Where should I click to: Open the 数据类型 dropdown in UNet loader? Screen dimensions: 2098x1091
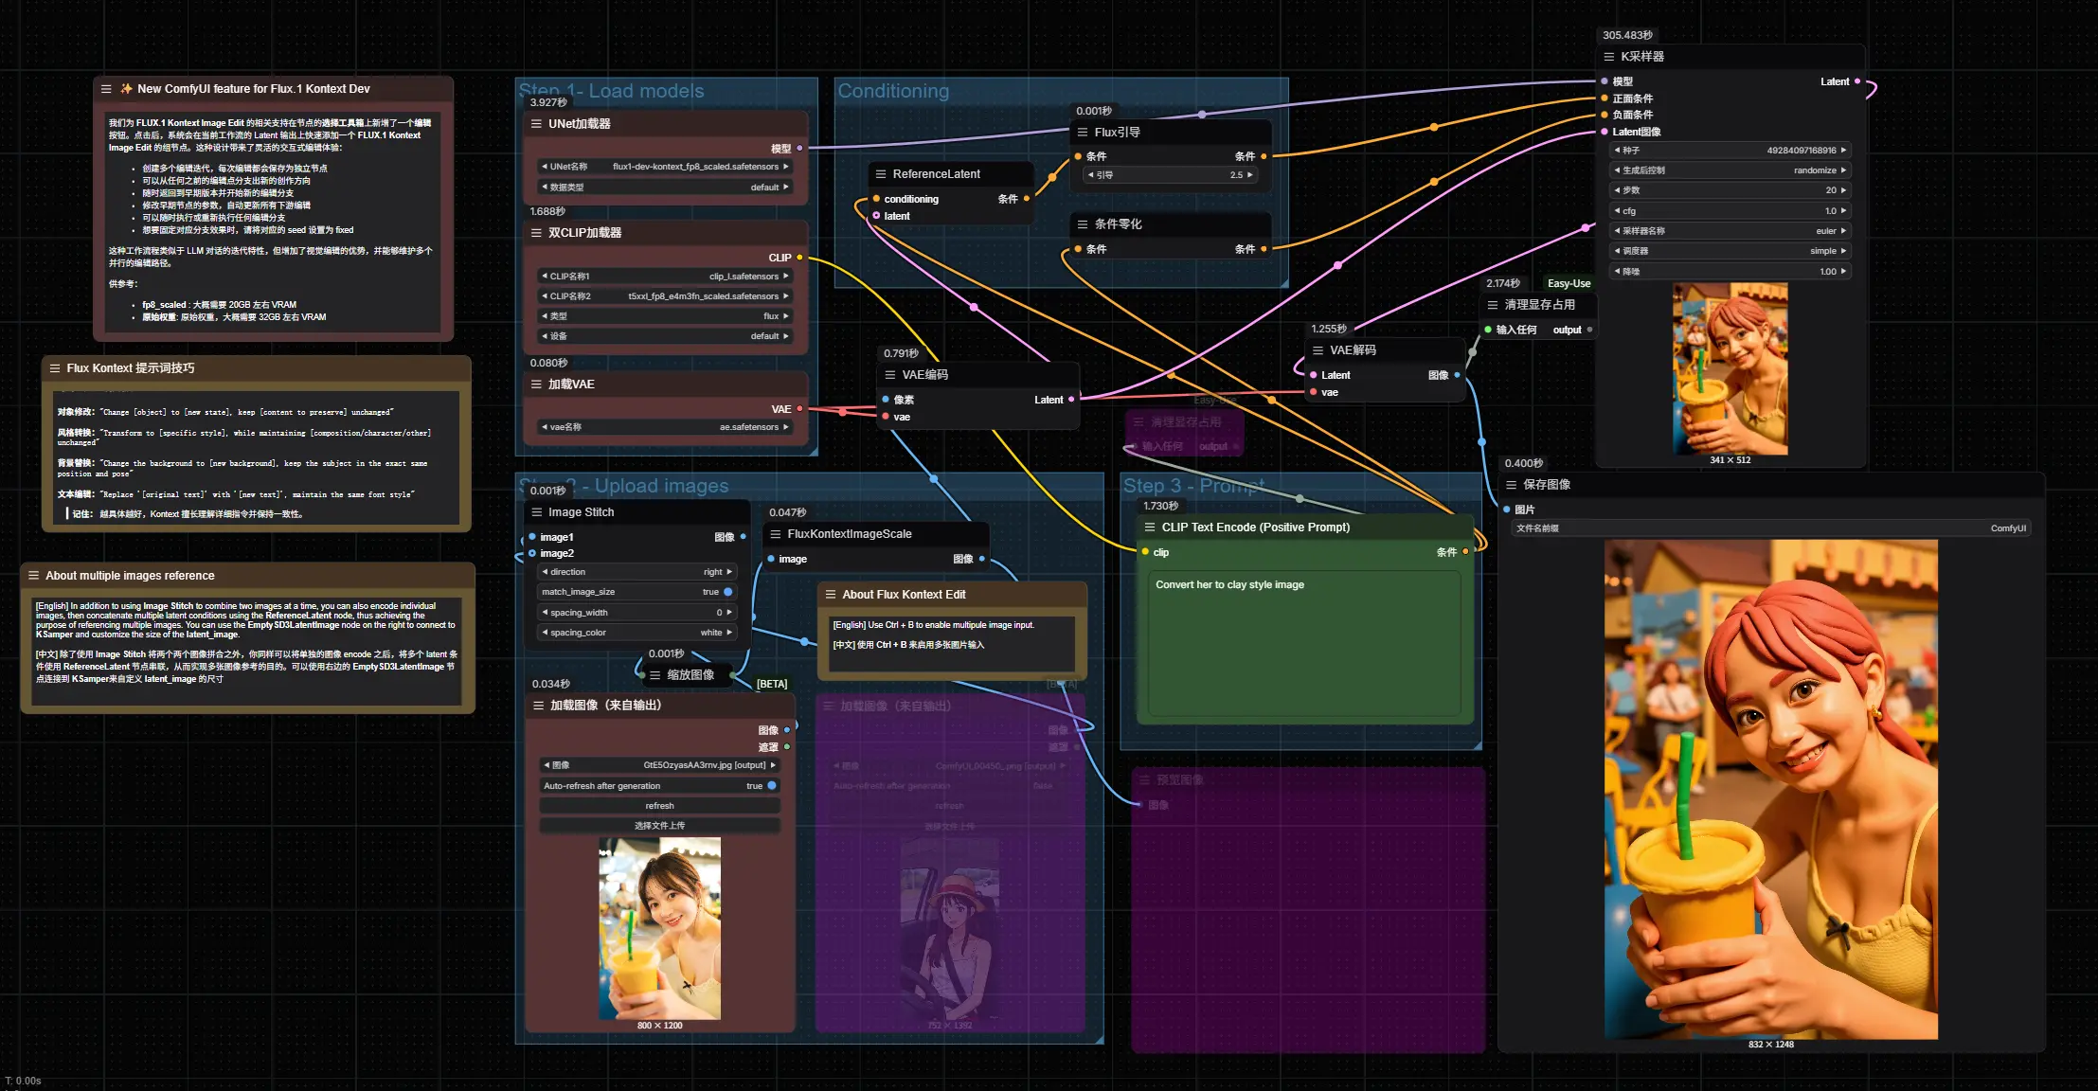tap(664, 188)
